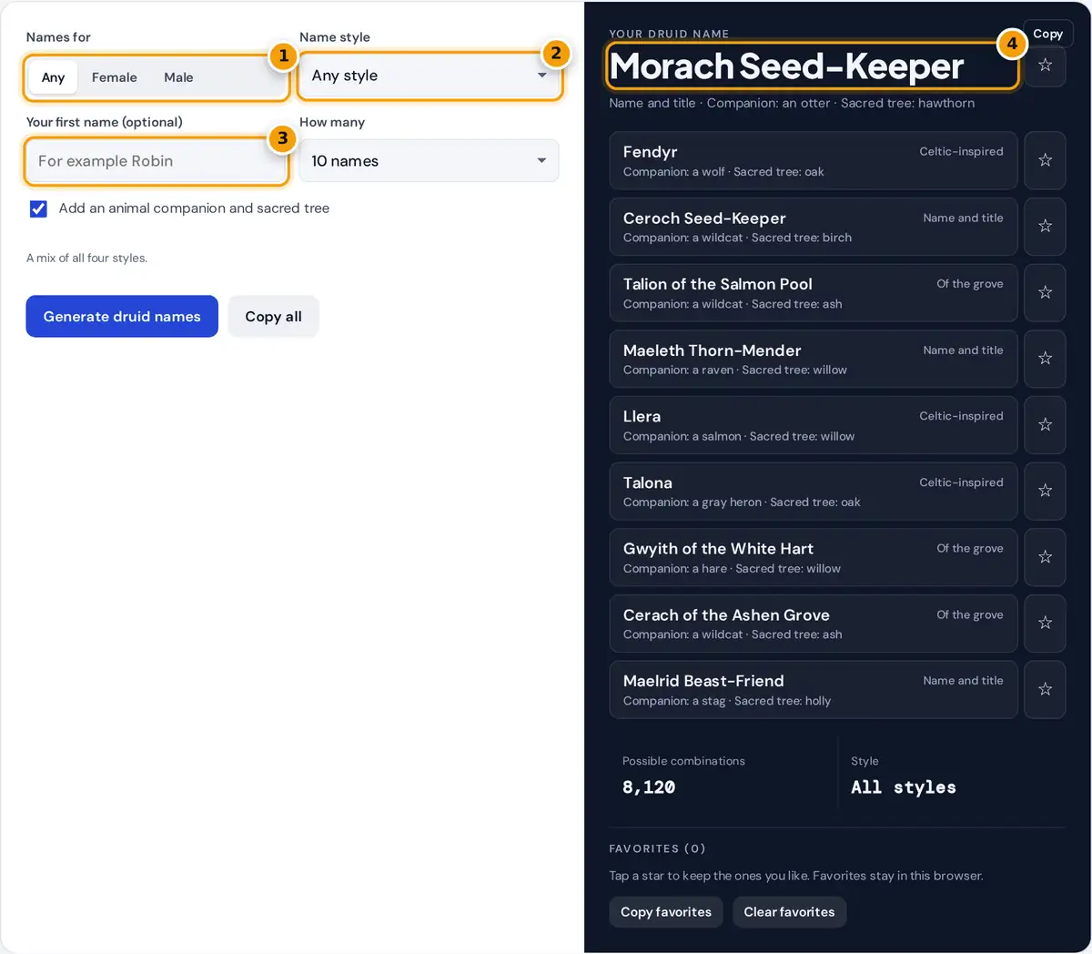Star the featured name Morach Seed-Keeper
The width and height of the screenshot is (1092, 954).
[x=1045, y=66]
